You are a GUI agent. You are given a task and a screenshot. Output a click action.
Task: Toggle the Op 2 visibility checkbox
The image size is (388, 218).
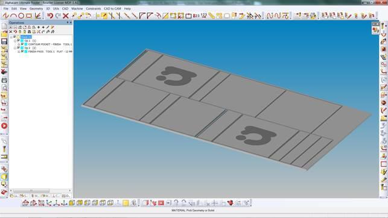tap(19, 48)
